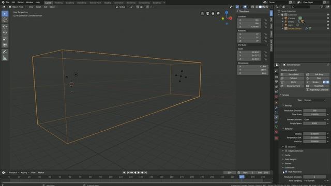The width and height of the screenshot is (331, 186).
Task: Open the smoke Type Domain dropdown
Action: pos(315,100)
